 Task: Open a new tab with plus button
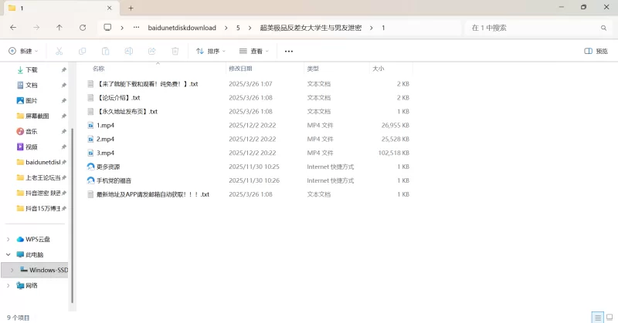click(131, 8)
